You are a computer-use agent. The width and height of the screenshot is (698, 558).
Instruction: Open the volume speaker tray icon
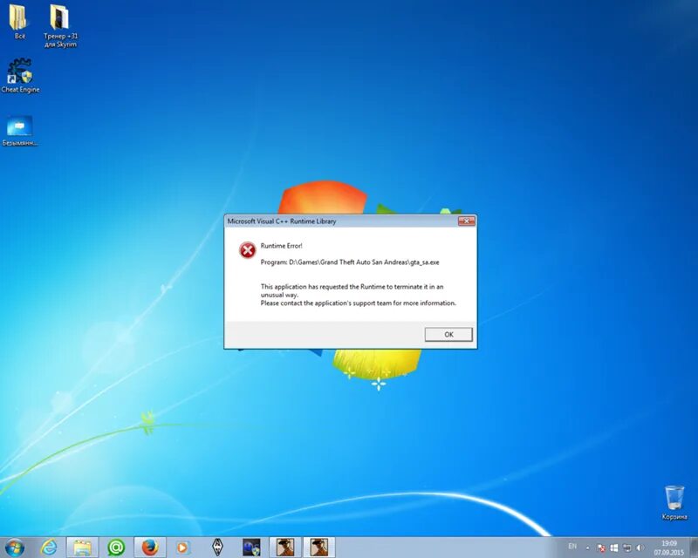click(640, 548)
